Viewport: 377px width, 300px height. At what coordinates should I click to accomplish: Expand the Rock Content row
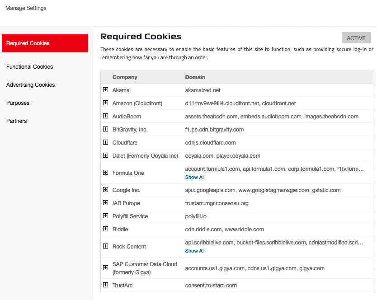pyautogui.click(x=106, y=246)
